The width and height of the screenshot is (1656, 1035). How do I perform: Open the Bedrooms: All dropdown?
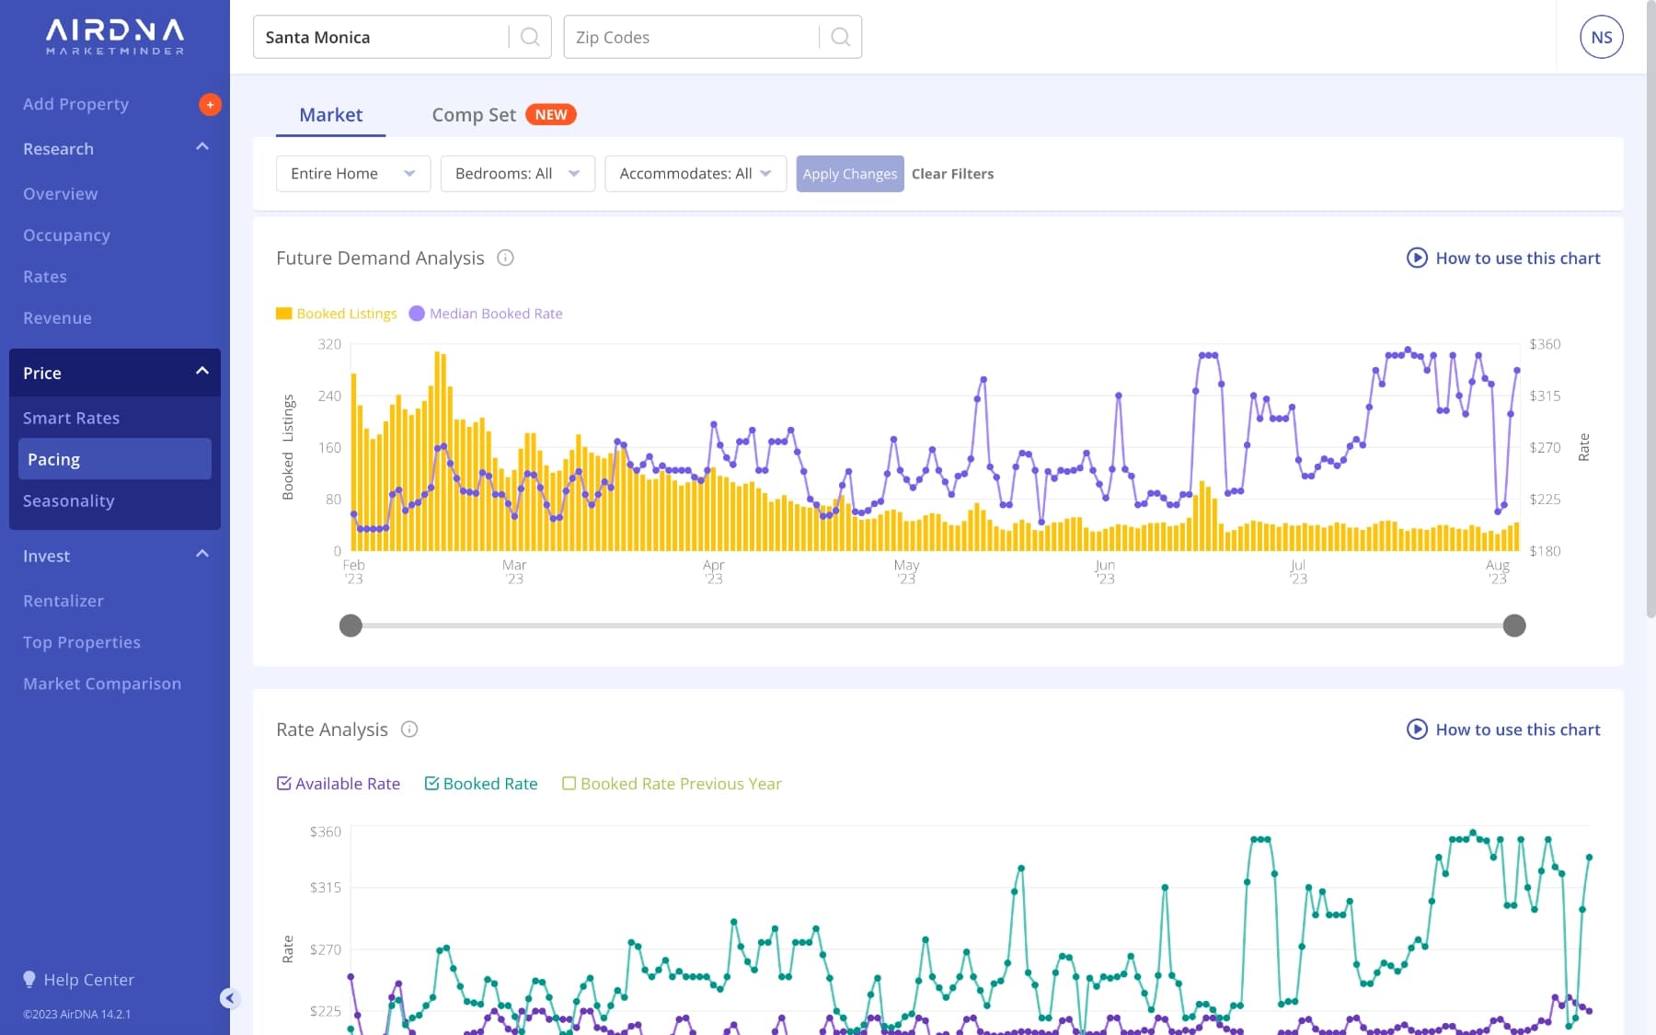coord(518,173)
